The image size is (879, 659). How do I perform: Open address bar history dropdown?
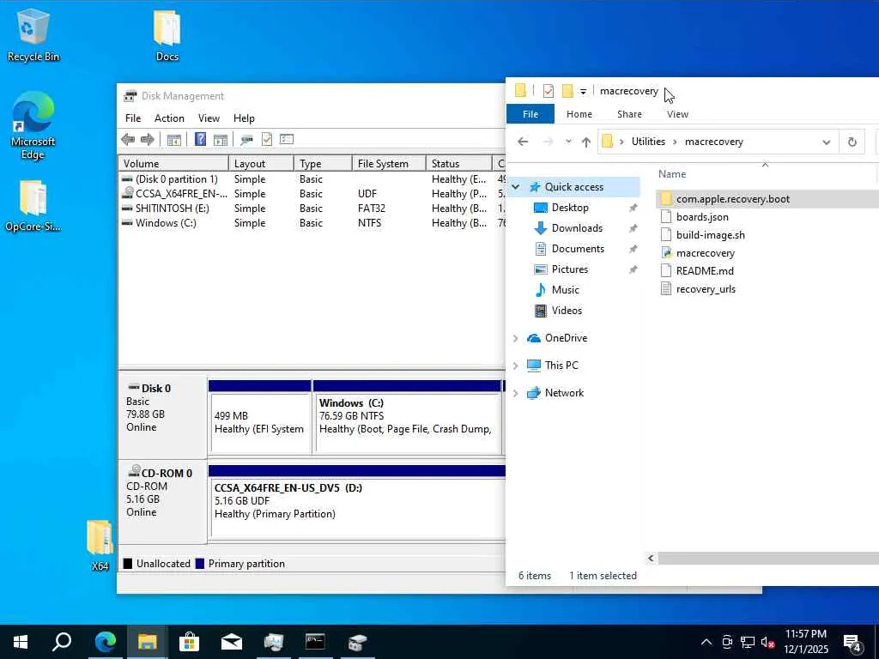click(x=826, y=142)
